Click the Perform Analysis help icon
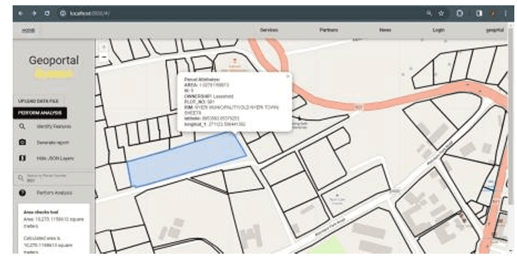The image size is (517, 261). 22,193
